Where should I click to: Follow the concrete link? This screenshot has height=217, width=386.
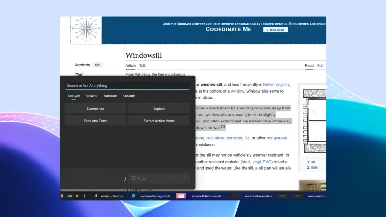pos(234,138)
